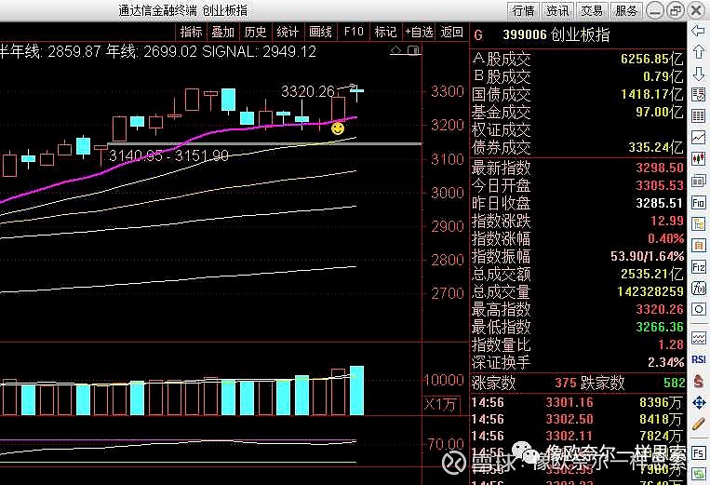
Task: Click the 国债成交 value 1418.17亿
Action: tap(652, 94)
